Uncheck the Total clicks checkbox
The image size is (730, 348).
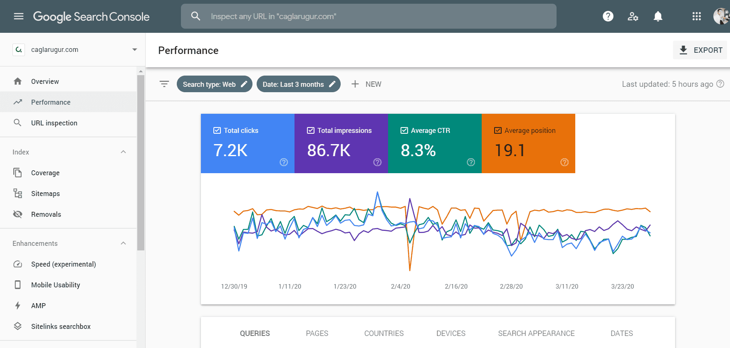217,130
